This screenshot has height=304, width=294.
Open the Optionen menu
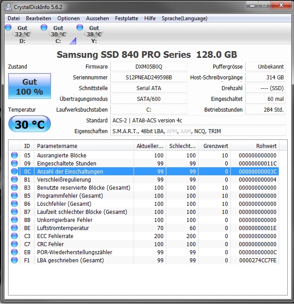69,18
